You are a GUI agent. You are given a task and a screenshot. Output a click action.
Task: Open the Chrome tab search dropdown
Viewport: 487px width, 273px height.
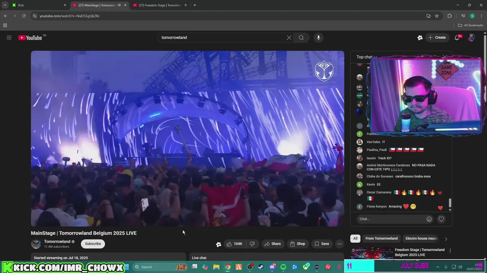[5, 5]
